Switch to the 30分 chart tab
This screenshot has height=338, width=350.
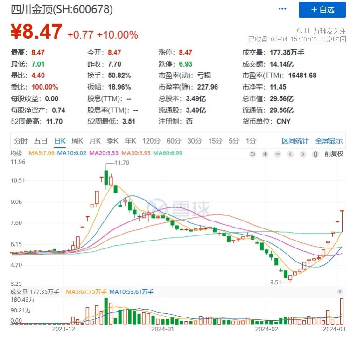(195, 141)
